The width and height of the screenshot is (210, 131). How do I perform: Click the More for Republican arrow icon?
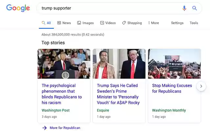(x=45, y=128)
